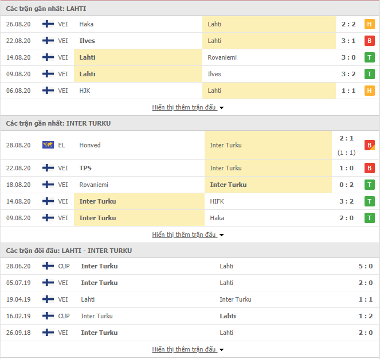Screen dimensions: 380x359
Task: Click team name HJK
Action: [85, 91]
